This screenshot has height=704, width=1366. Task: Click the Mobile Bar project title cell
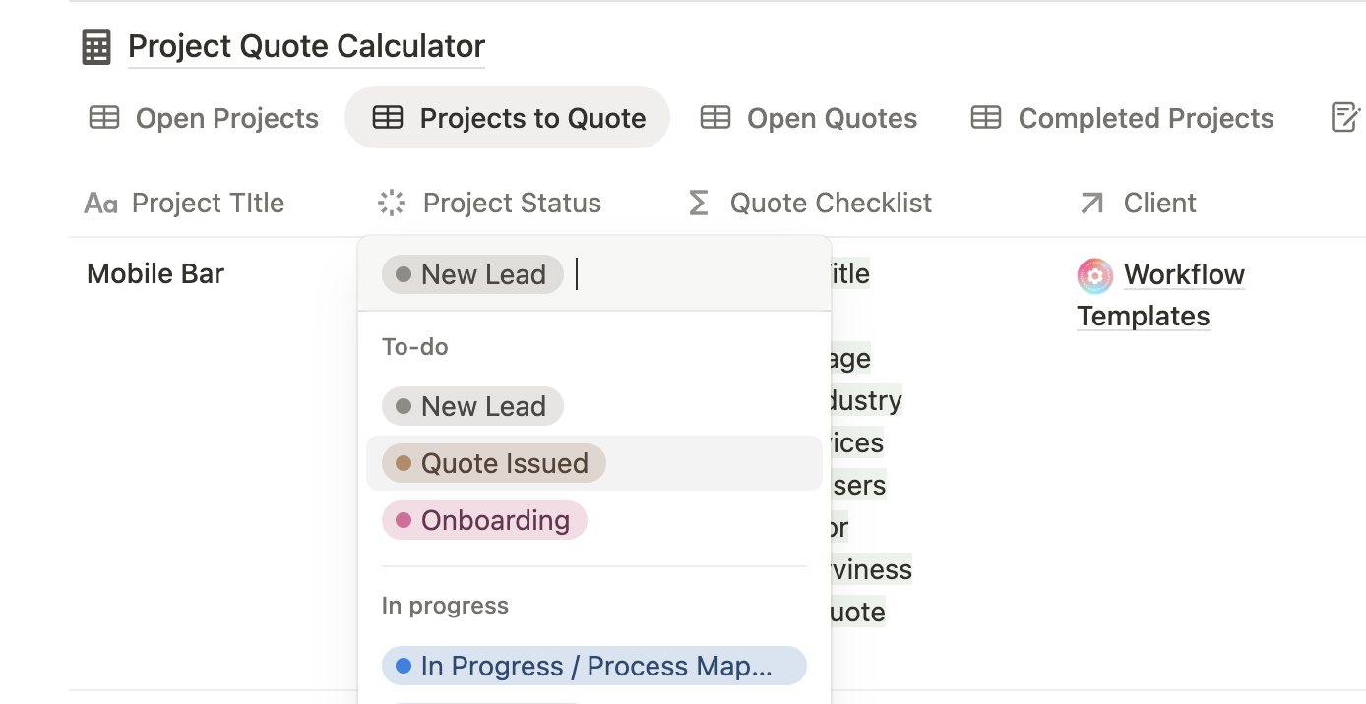[155, 274]
